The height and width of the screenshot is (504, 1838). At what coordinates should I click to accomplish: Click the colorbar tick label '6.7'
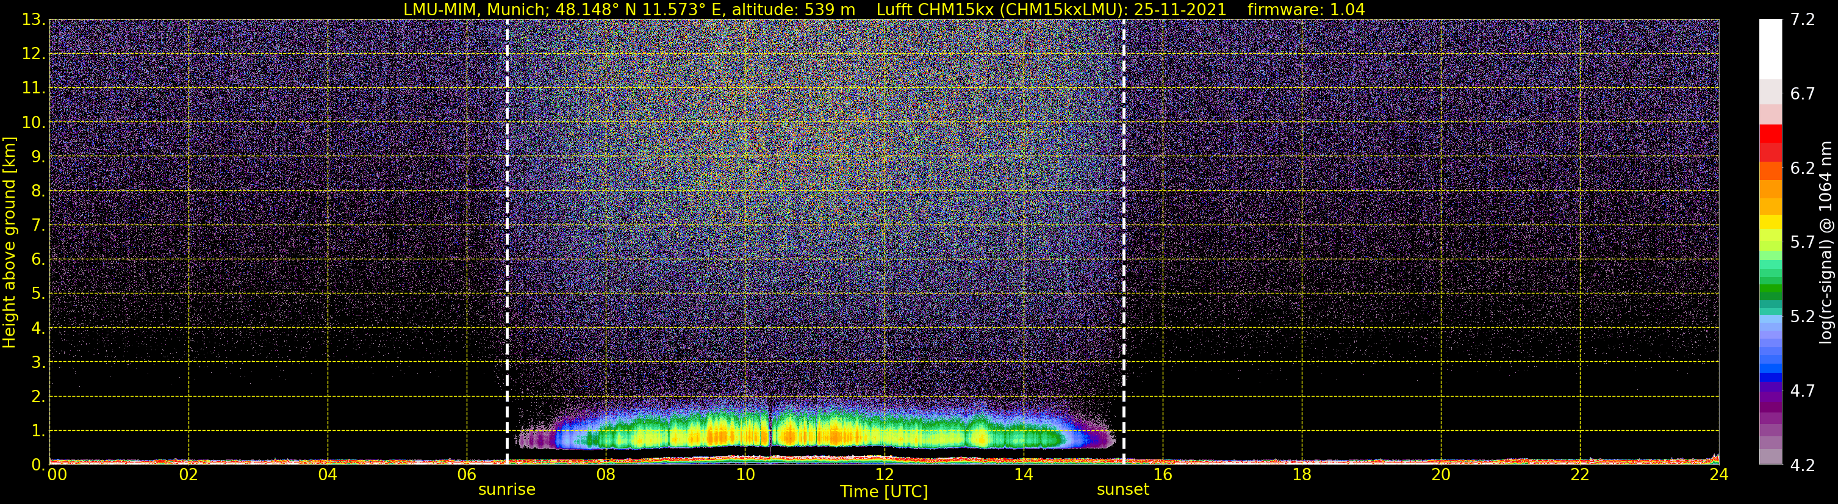(x=1803, y=94)
